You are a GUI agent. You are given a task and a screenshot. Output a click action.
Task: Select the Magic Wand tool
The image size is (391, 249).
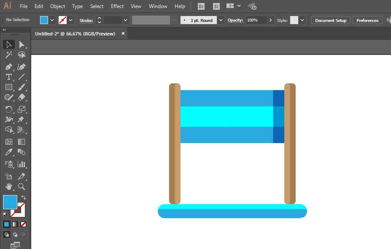[8, 55]
